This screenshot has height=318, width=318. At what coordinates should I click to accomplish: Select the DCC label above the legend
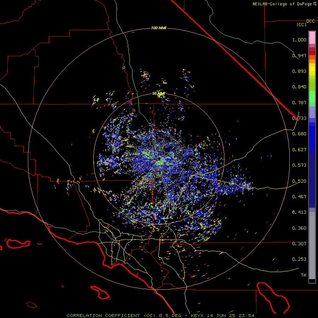coord(311,21)
